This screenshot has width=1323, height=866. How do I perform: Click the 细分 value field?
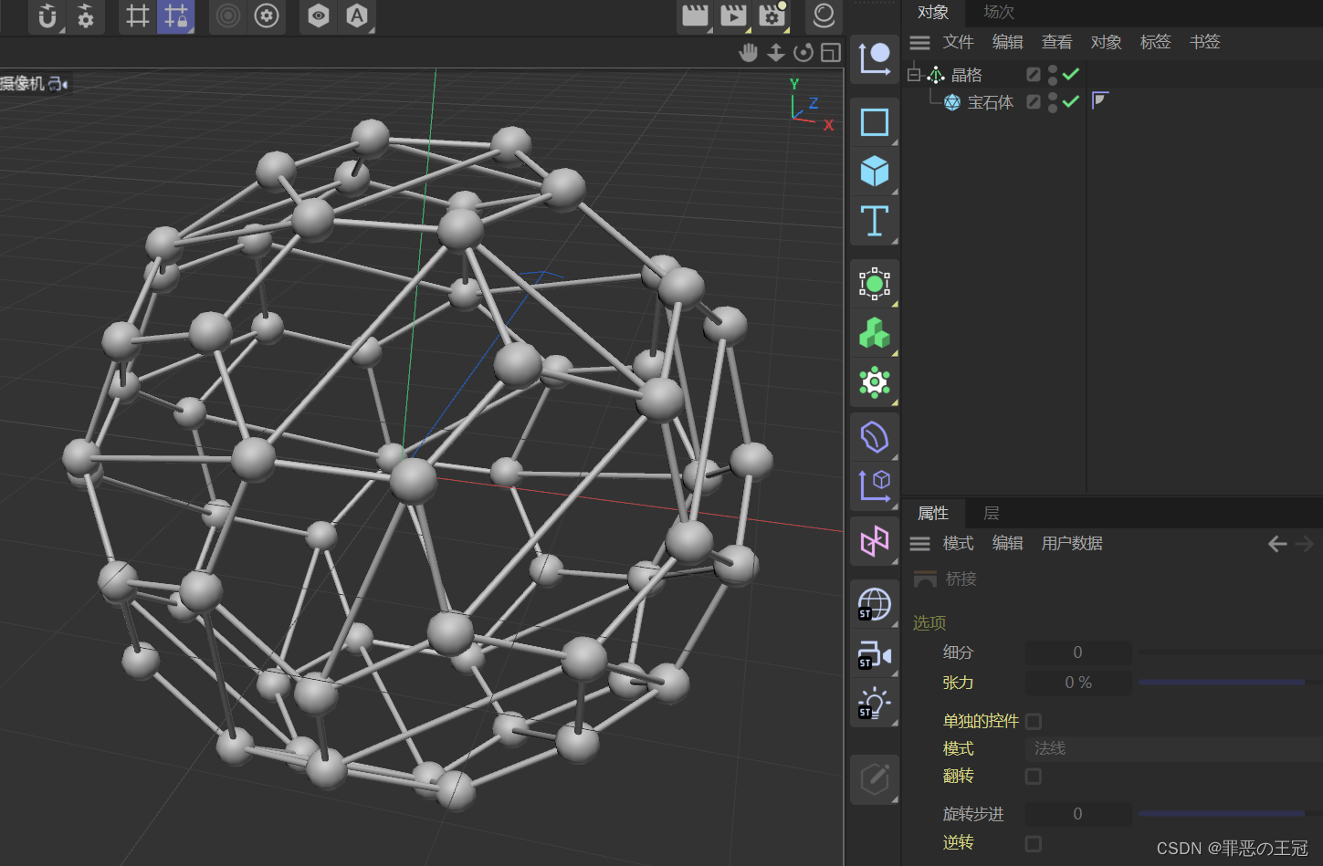(1078, 652)
